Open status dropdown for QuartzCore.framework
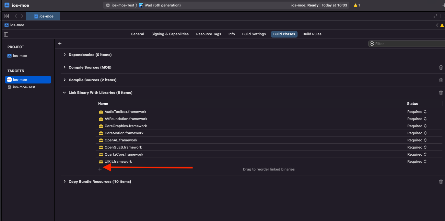Image resolution: width=445 pixels, height=221 pixels. click(417, 154)
